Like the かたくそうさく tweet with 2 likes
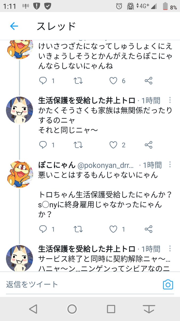 (114, 145)
